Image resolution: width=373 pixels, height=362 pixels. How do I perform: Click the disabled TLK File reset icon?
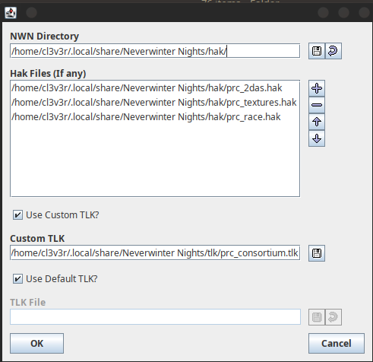point(333,317)
